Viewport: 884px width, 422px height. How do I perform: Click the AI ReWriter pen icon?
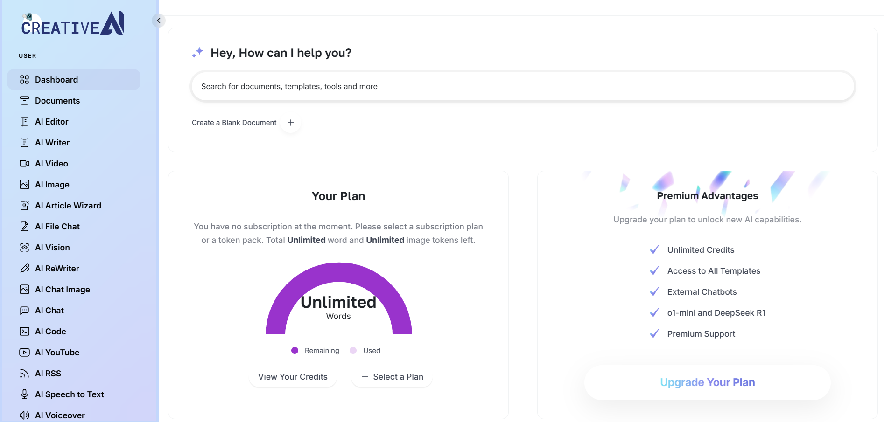[25, 269]
